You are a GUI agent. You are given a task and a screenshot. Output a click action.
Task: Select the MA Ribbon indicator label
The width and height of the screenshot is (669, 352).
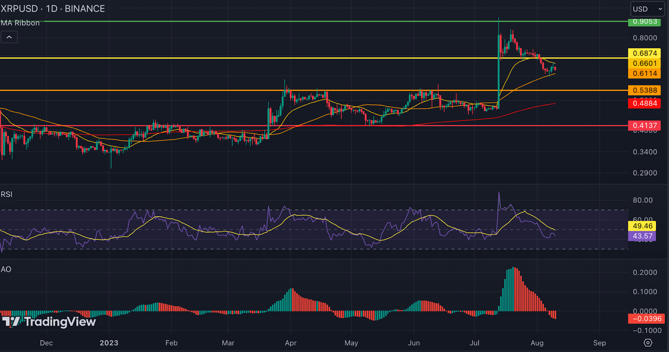[20, 23]
